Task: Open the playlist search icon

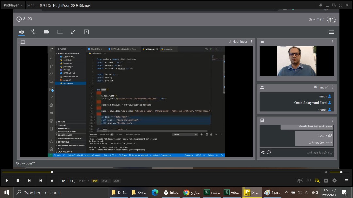Action: [x=317, y=180]
